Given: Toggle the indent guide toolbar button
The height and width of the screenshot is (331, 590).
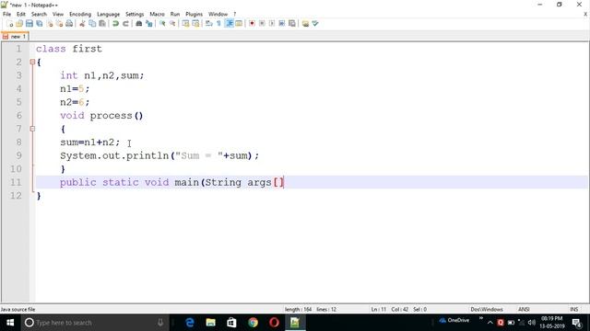Looking at the screenshot, I should coord(229,24).
